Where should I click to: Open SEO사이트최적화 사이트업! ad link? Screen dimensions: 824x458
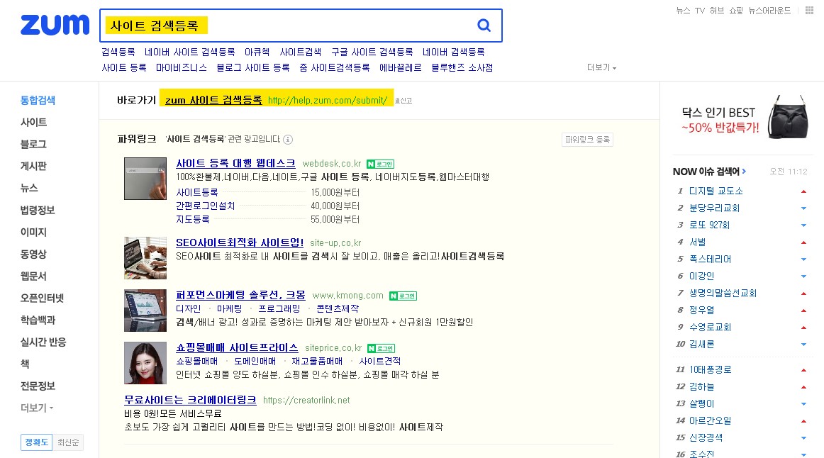(240, 242)
